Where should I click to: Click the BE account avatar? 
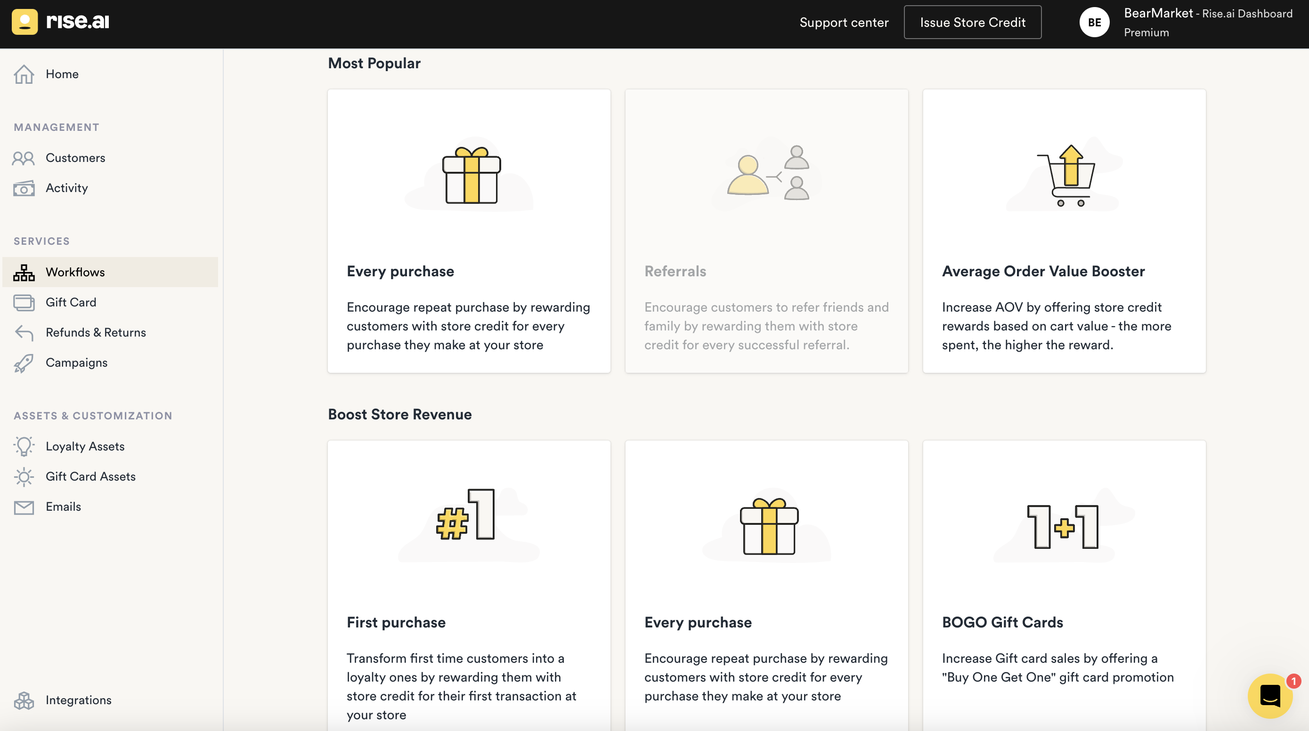[1094, 22]
